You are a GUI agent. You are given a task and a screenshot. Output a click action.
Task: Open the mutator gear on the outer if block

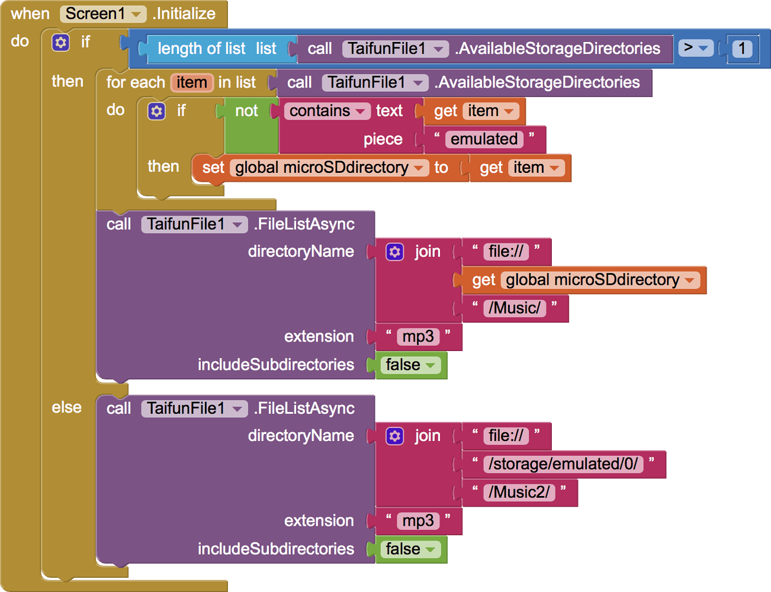tap(60, 43)
